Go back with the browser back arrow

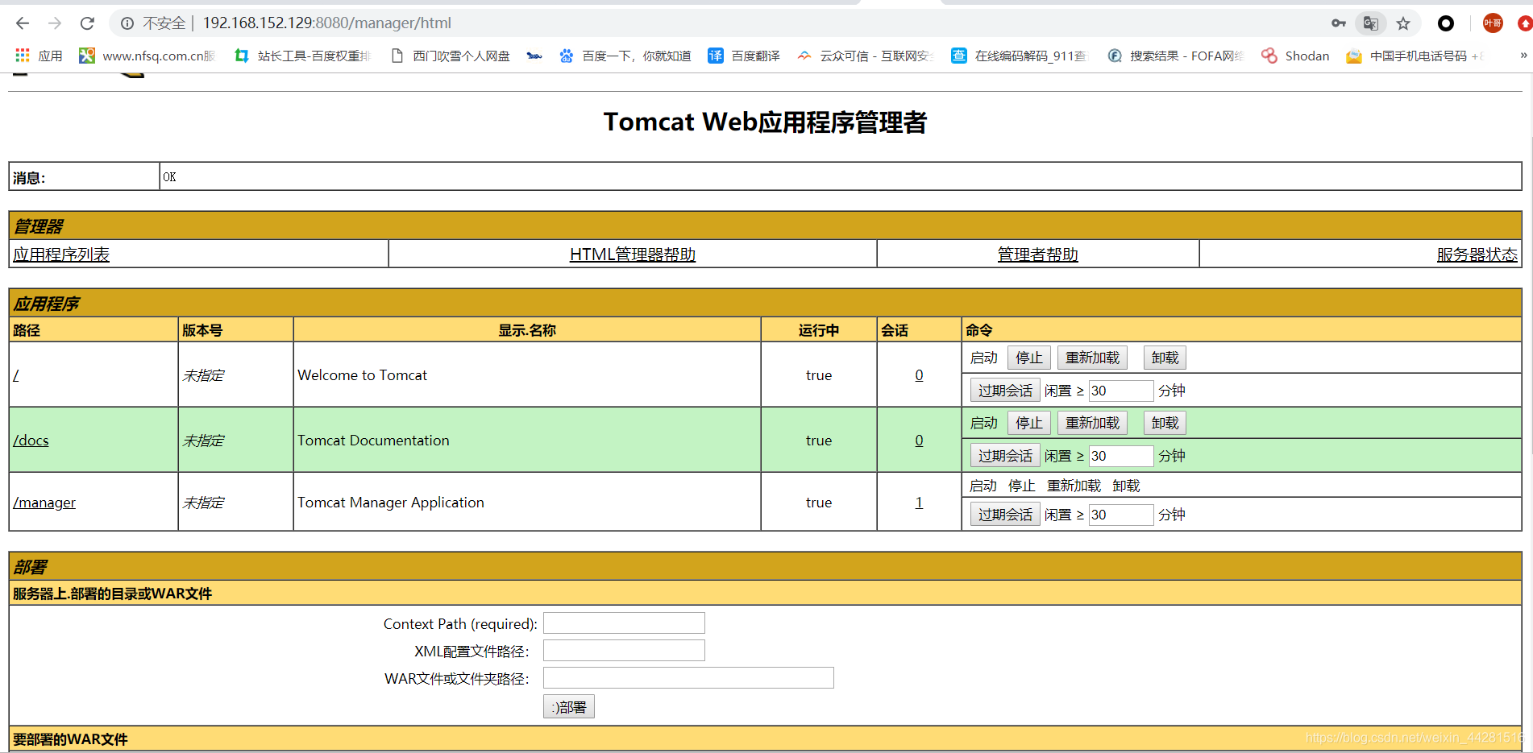tap(23, 23)
